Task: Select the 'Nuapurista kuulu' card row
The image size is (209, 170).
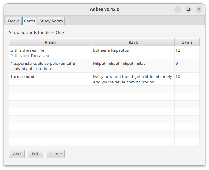Action: [43, 66]
